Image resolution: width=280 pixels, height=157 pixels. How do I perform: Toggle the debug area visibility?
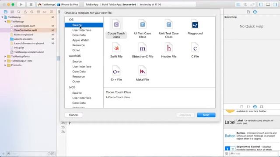[x=268, y=4]
